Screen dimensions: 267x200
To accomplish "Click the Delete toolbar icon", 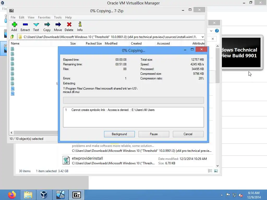I will [69, 24].
